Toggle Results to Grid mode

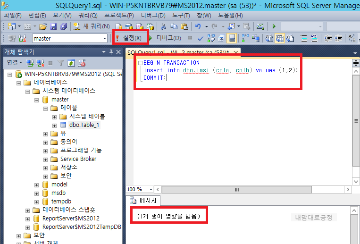pyautogui.click(x=280, y=38)
